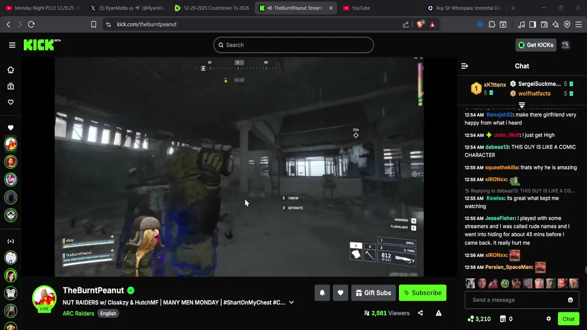Viewport: 587px width, 330px height.
Task: Click username dabeas13 in chat
Action: (497, 147)
